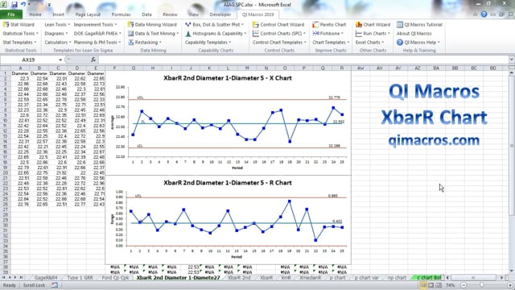Expand Planning & PM Tools dropdown
This screenshot has width=515, height=290.
coord(97,43)
